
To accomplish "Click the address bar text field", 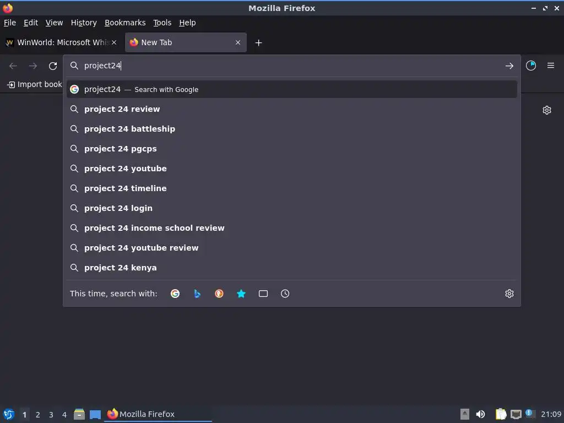I will (x=291, y=66).
